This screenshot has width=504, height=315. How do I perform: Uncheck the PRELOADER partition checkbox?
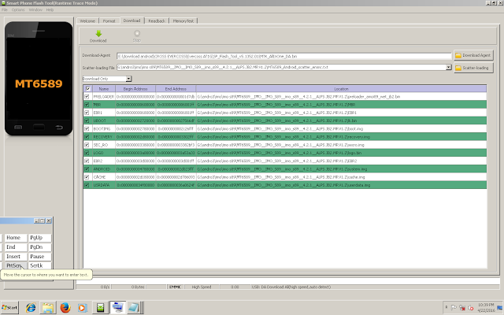(x=87, y=96)
